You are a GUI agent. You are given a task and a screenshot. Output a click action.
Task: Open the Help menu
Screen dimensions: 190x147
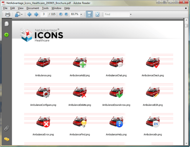click(67, 8)
